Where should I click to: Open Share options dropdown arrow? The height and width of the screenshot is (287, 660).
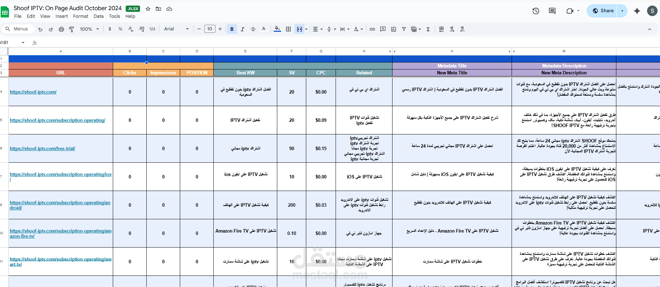[622, 11]
